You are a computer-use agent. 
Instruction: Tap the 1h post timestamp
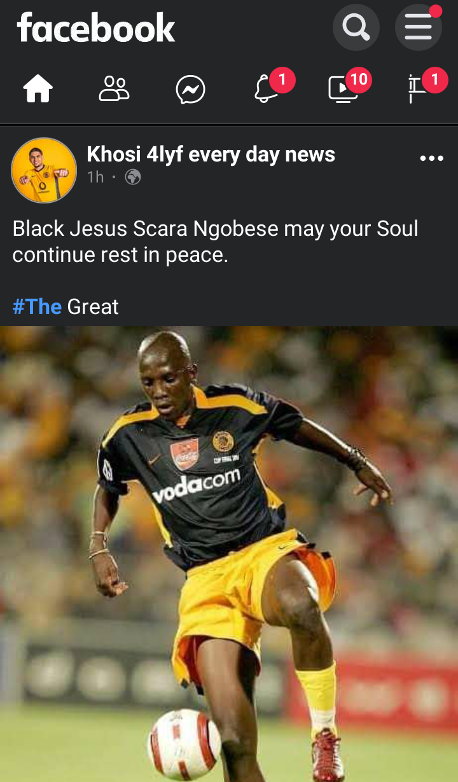[95, 177]
